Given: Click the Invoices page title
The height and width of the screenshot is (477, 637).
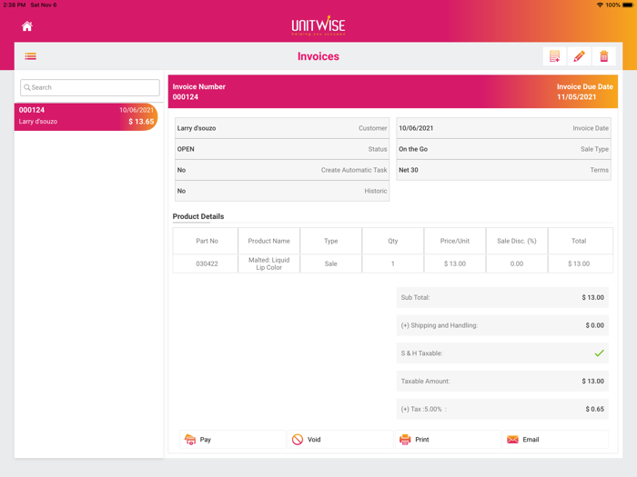Looking at the screenshot, I should pos(318,56).
